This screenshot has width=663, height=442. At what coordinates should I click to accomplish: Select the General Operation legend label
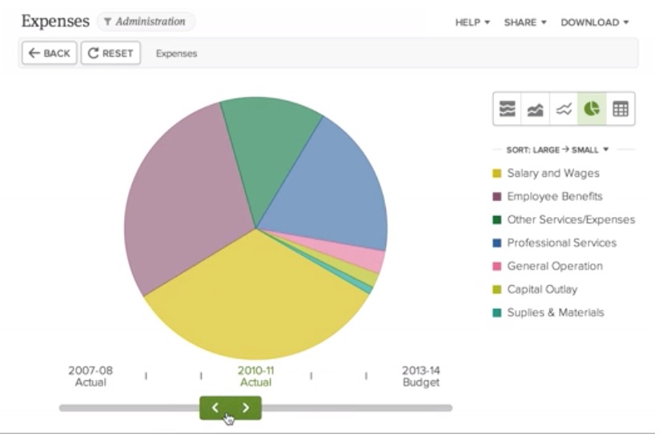[555, 266]
